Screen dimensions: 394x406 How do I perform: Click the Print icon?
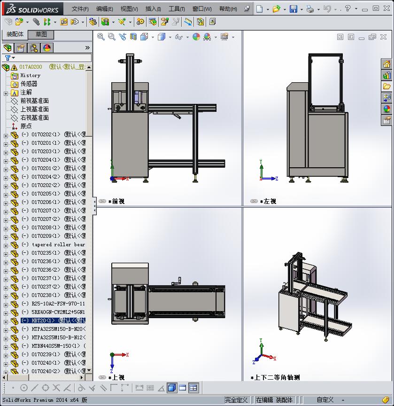pyautogui.click(x=310, y=9)
